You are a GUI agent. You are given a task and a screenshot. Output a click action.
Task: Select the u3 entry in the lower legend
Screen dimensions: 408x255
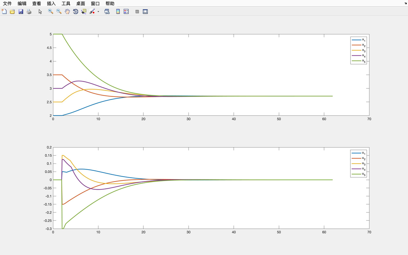coord(358,164)
